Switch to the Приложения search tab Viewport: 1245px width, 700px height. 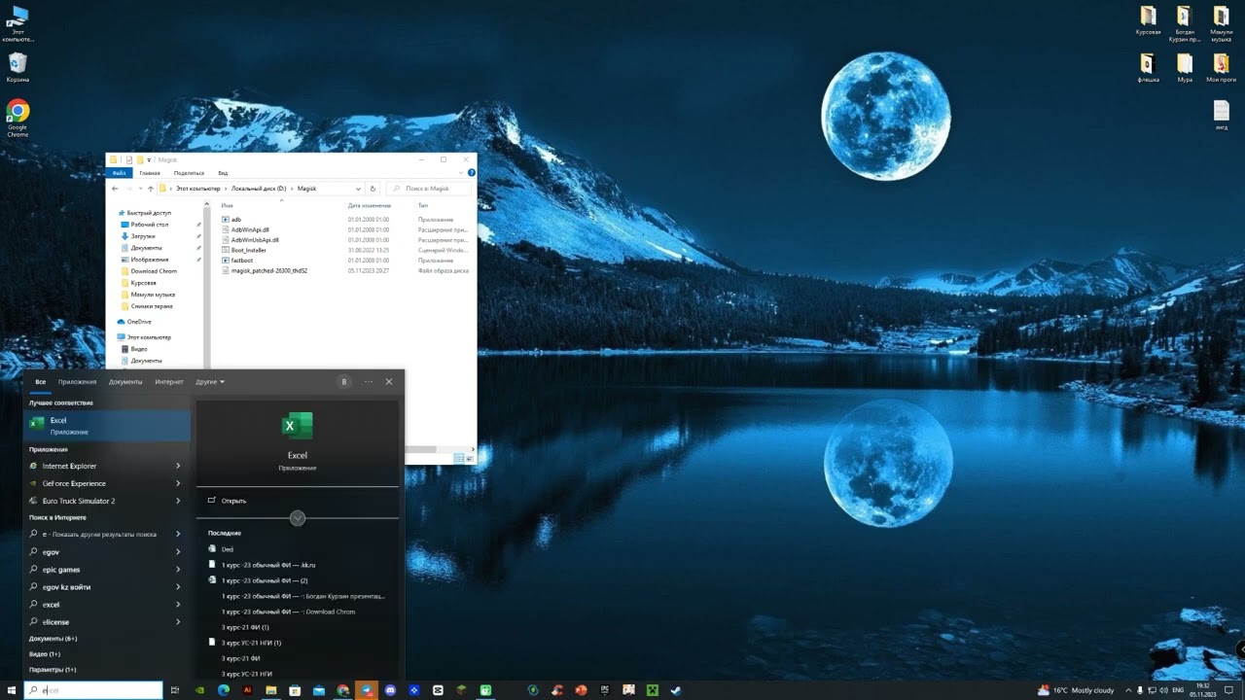(77, 382)
